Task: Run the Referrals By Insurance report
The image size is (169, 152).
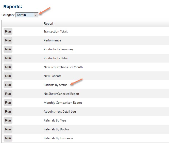Action: coord(8,138)
